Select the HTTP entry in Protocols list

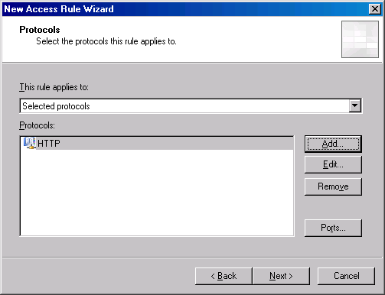pyautogui.click(x=157, y=143)
